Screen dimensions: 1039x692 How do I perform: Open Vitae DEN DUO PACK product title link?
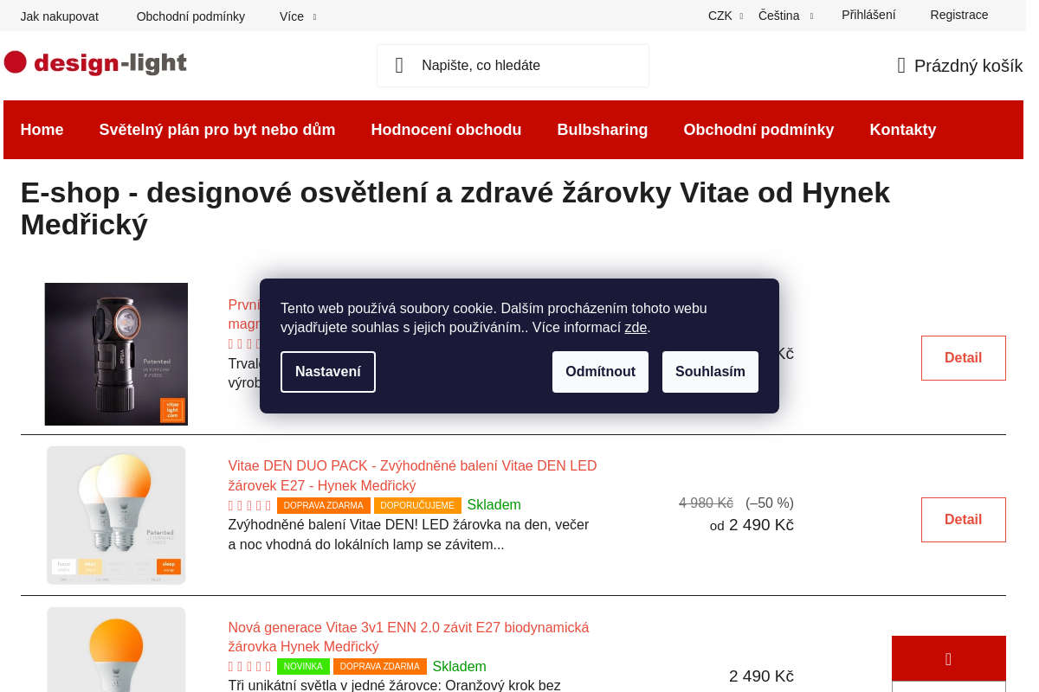412,476
